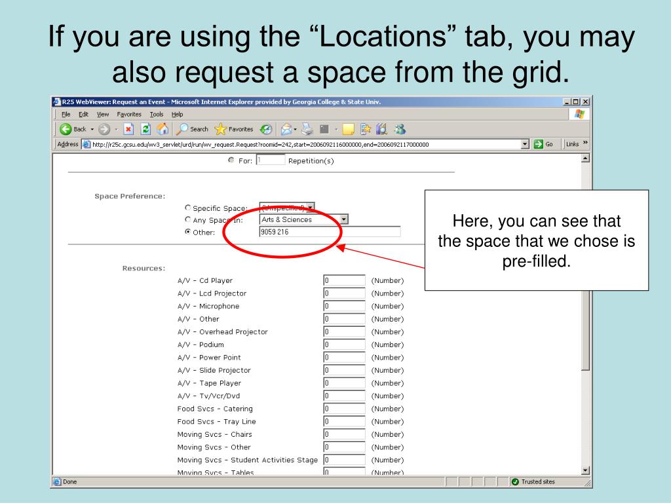
Task: Expand the Address bar URL dropdown
Action: 525,144
